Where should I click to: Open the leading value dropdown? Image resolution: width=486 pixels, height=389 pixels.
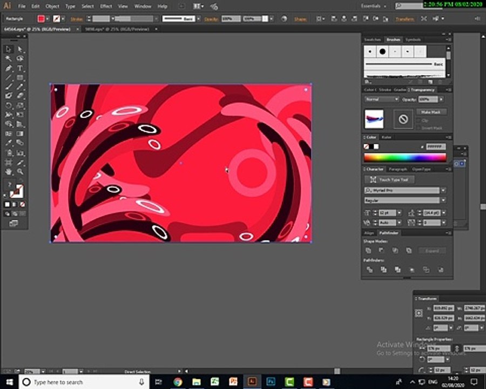tap(444, 213)
